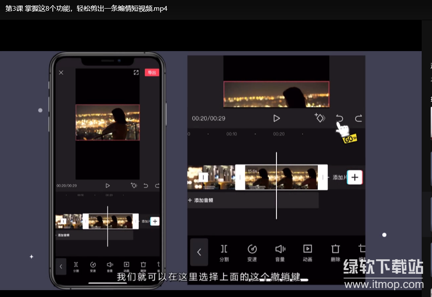Open the 音量 volume tool in the enlarged toolbar

(280, 252)
